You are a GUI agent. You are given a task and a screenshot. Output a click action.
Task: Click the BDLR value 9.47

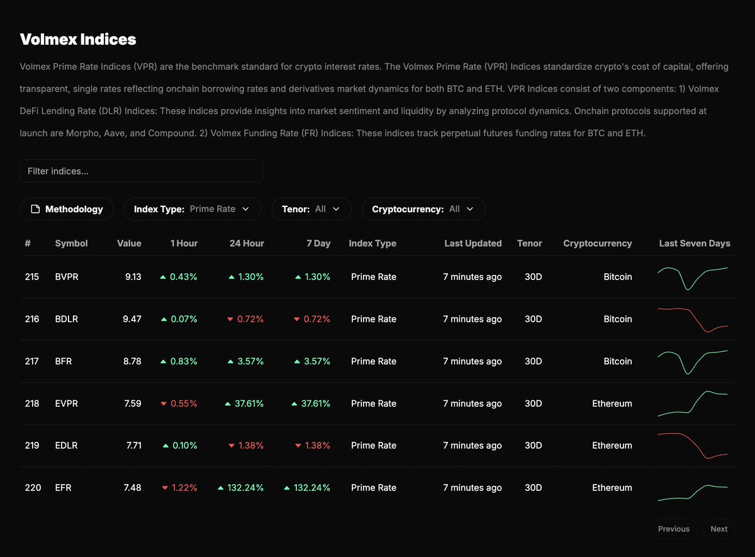pos(132,319)
